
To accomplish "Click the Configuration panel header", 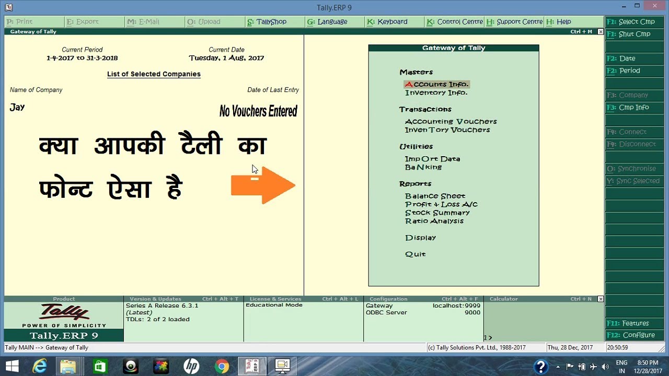I will click(x=423, y=299).
